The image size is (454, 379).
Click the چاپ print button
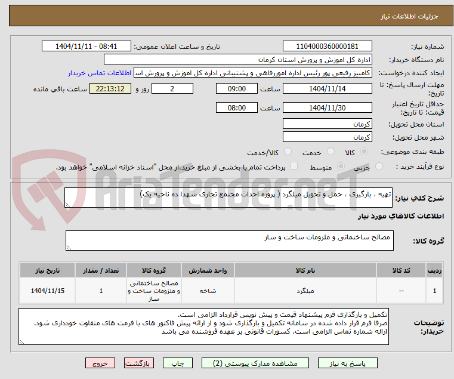[178, 363]
